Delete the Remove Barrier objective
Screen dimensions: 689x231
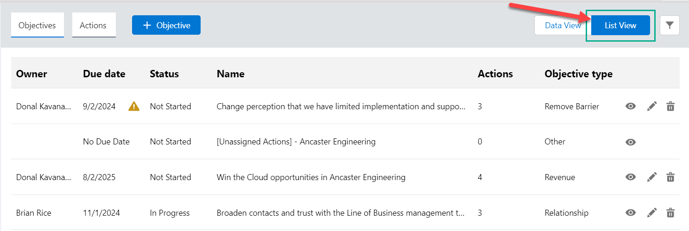tap(670, 106)
